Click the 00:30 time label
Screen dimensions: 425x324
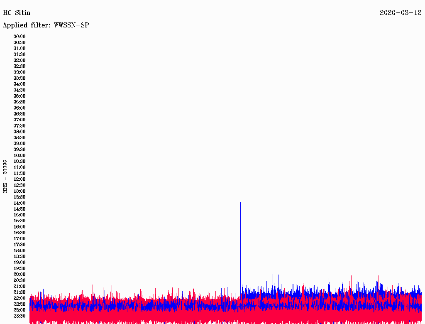point(20,42)
